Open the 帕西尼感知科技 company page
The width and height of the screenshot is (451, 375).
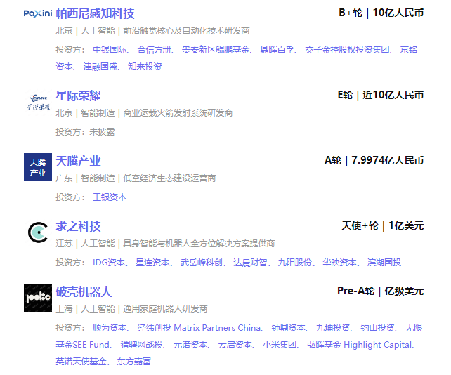95,13
